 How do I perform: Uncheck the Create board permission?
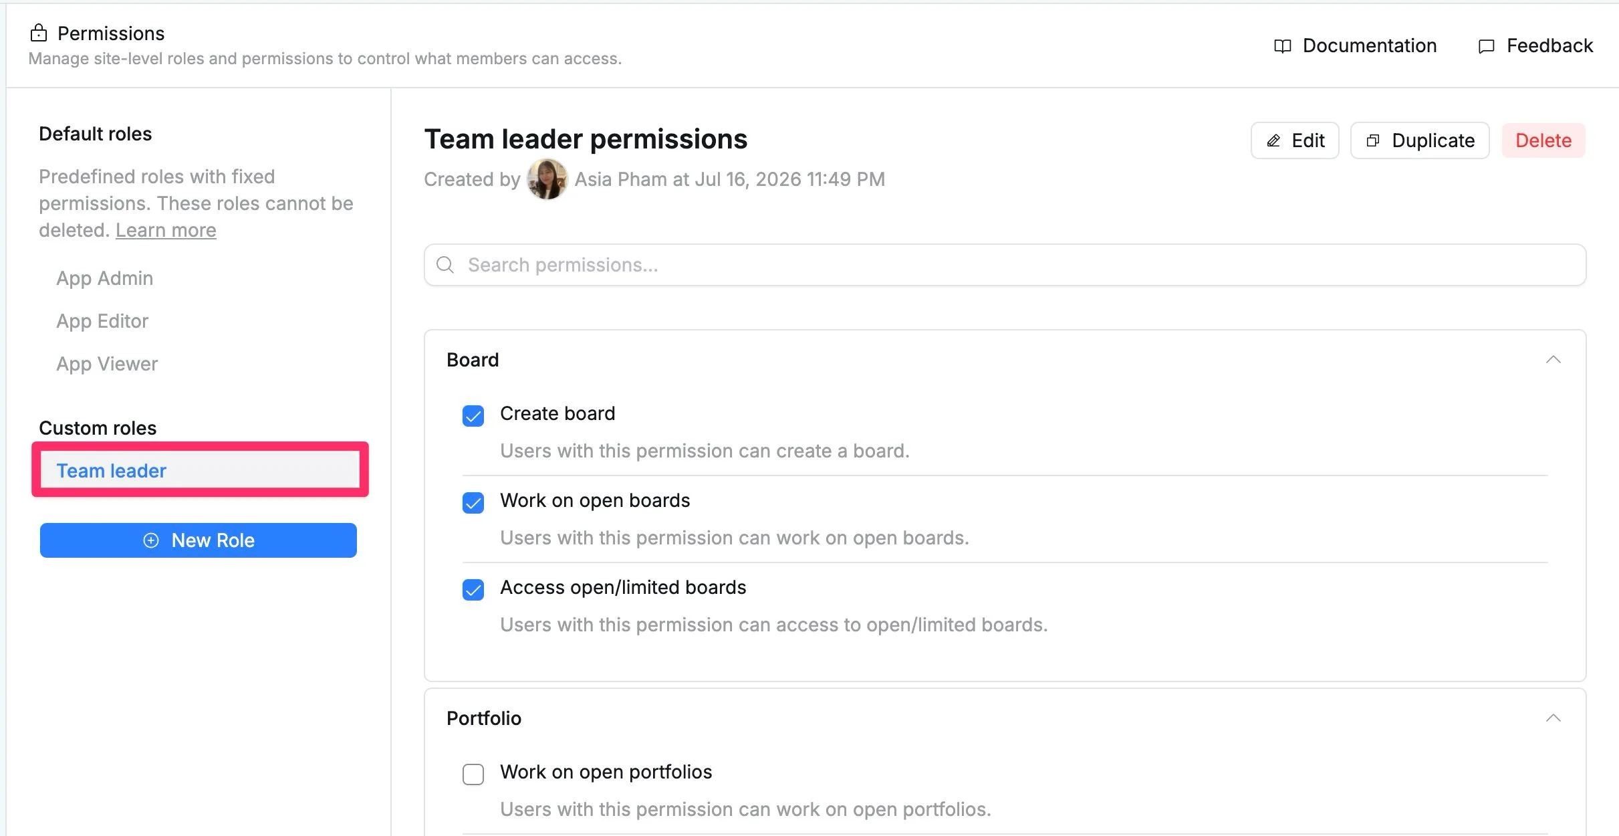tap(473, 416)
